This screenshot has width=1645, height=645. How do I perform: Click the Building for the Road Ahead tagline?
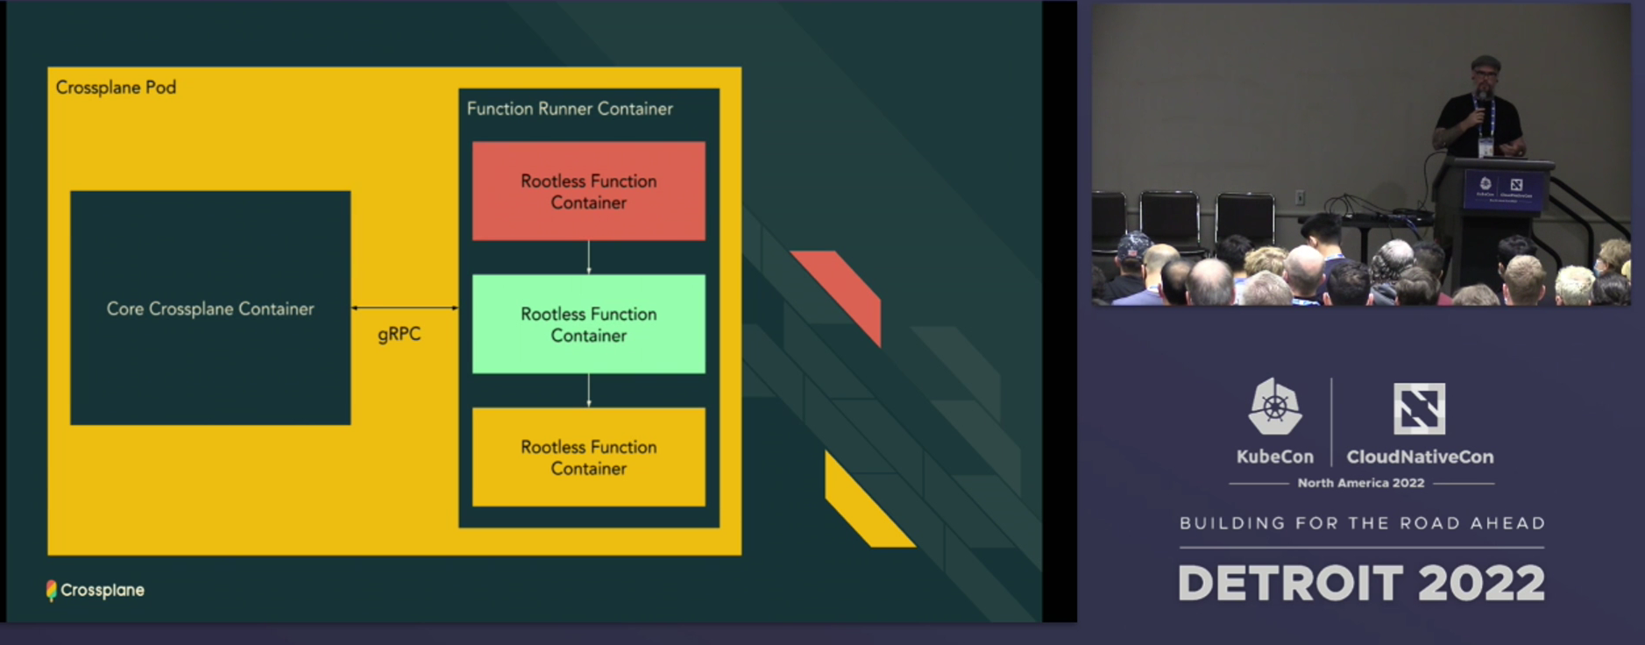1362,523
